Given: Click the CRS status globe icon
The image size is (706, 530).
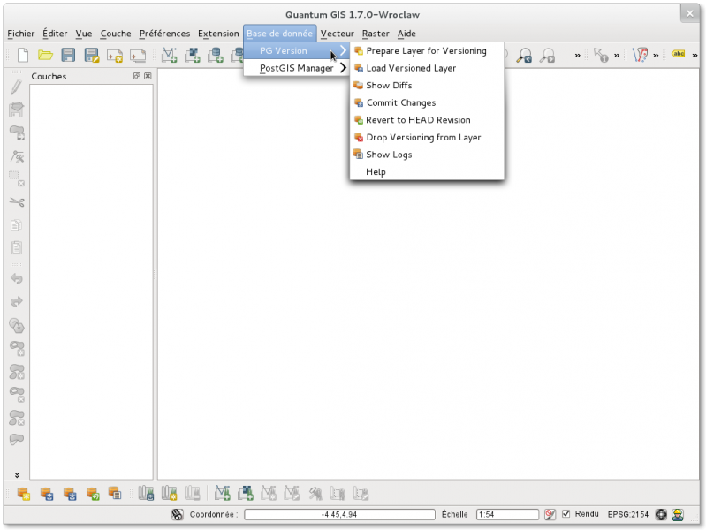Looking at the screenshot, I should [660, 514].
